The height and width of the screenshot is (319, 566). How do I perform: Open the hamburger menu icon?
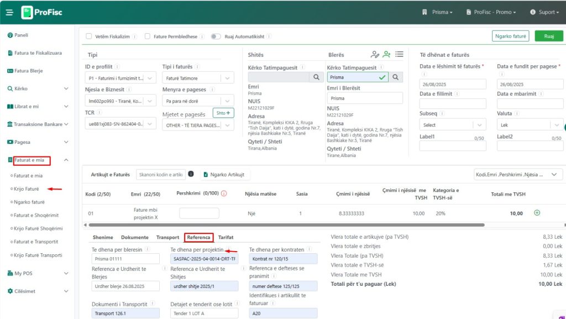[9, 13]
